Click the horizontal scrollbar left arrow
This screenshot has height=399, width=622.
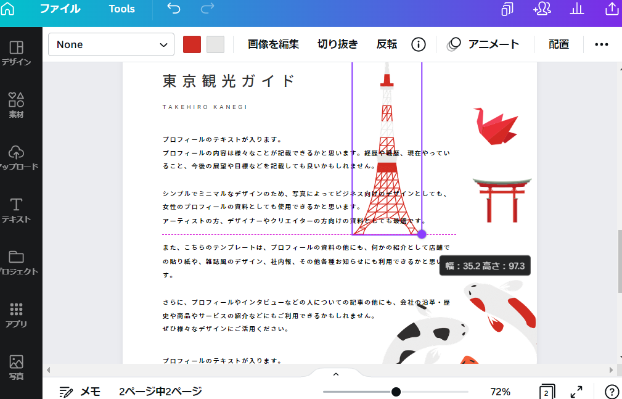(x=48, y=370)
